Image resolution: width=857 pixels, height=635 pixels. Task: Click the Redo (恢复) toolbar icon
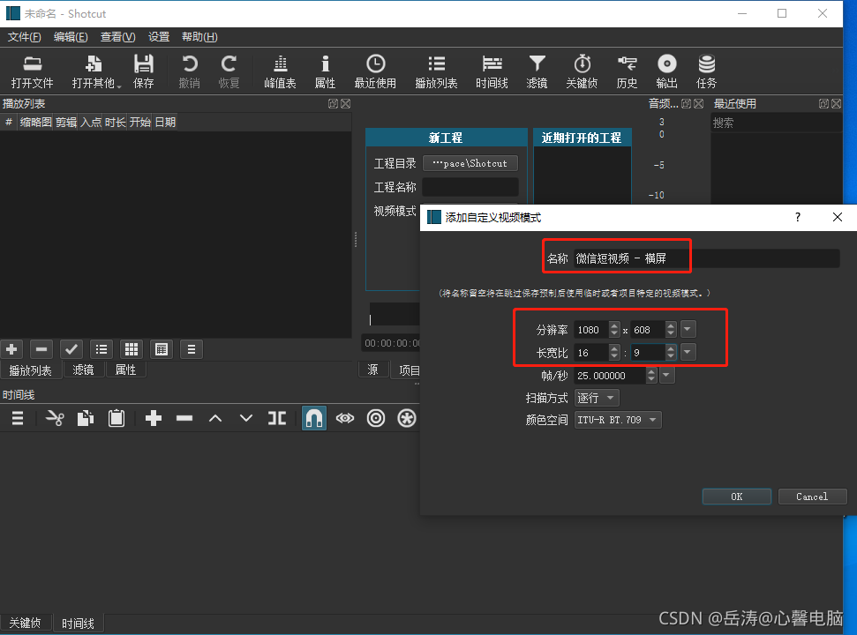229,71
